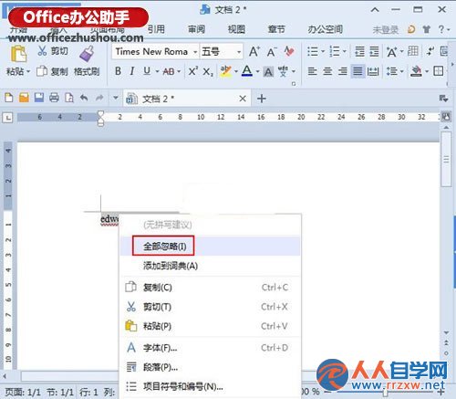Align text right
Image resolution: width=456 pixels, height=399 pixels.
pyautogui.click(x=343, y=71)
